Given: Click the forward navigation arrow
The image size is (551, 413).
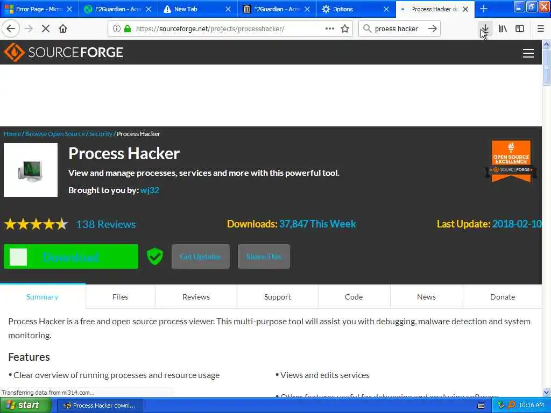Looking at the screenshot, I should pyautogui.click(x=29, y=29).
